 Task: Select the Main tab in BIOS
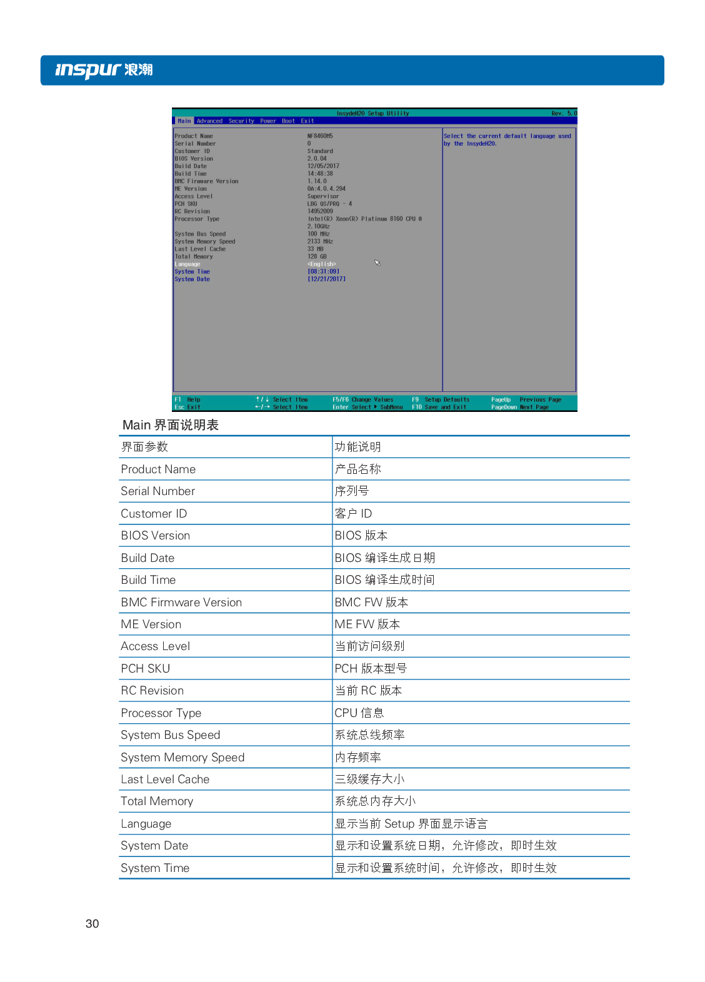(x=184, y=121)
